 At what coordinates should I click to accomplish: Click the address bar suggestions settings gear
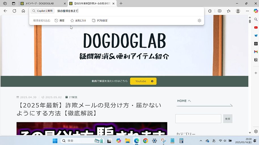coord(199,21)
